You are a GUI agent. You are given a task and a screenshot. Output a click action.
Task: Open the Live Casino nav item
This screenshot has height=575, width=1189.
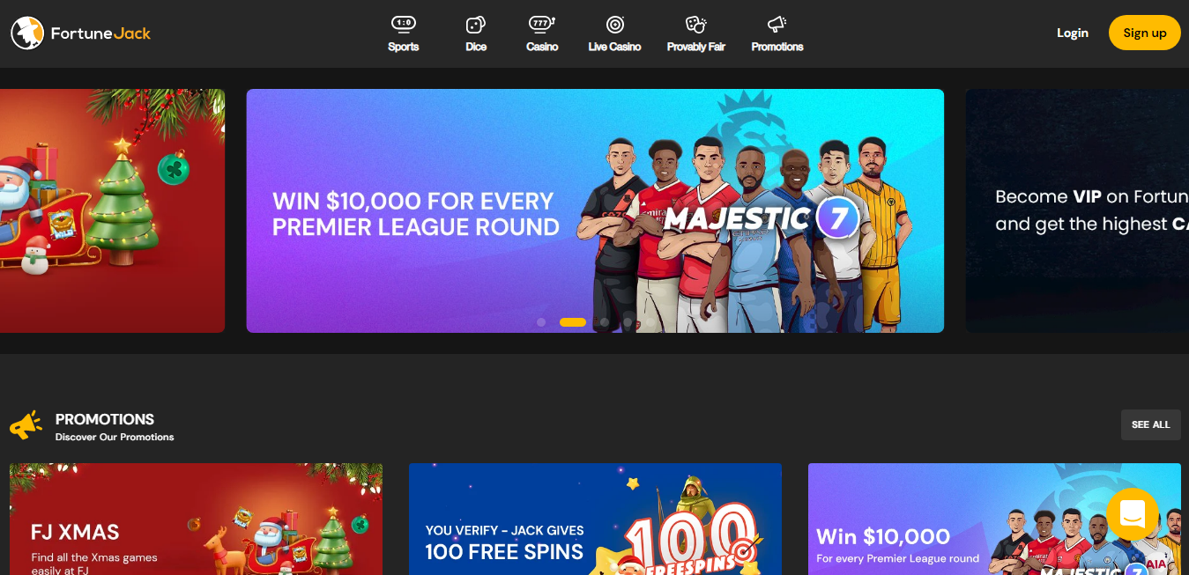pyautogui.click(x=614, y=34)
